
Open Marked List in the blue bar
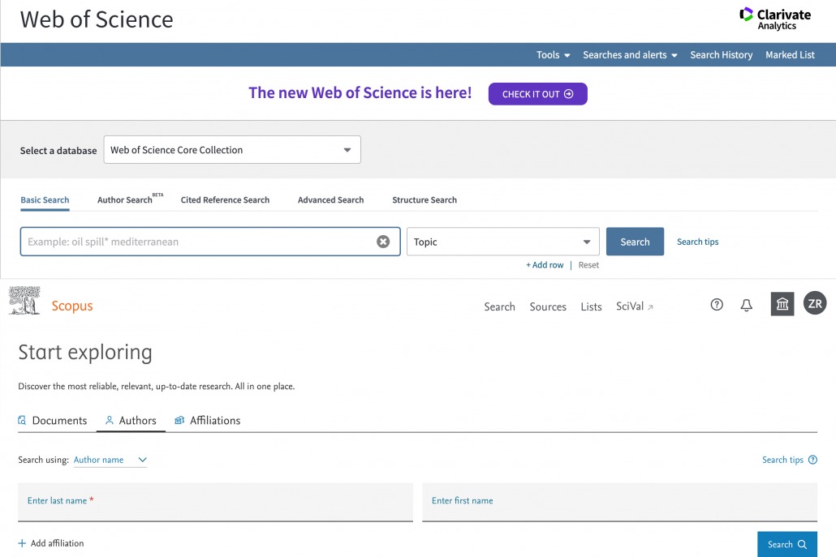(790, 55)
